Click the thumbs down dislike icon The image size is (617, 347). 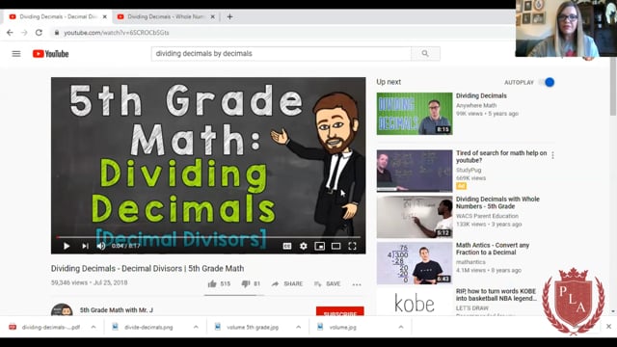[x=246, y=283]
